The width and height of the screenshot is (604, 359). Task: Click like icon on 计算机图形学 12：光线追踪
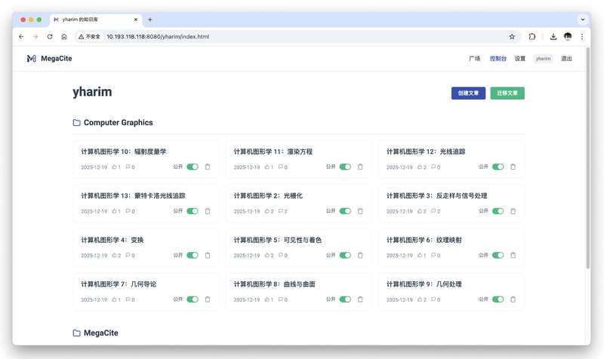click(x=420, y=167)
